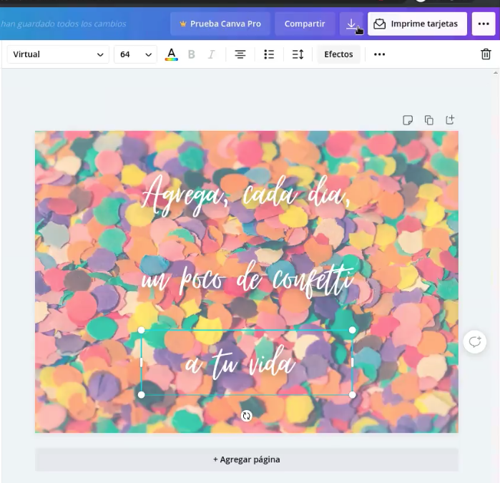The image size is (500, 483).
Task: Select the "un poco de confetti" text
Action: point(247,280)
